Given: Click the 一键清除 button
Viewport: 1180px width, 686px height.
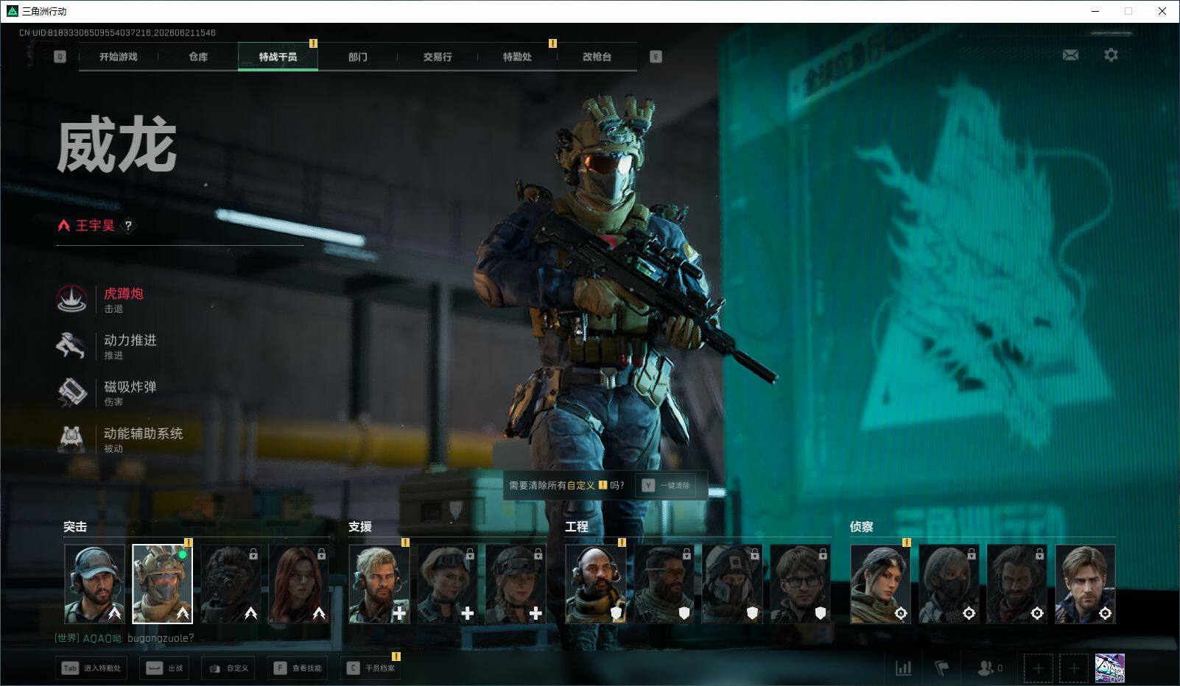Looking at the screenshot, I should (667, 485).
